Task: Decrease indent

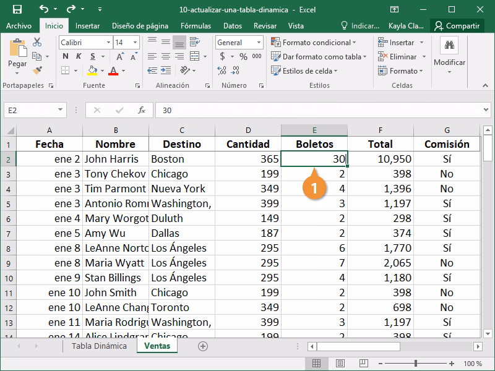Action: point(152,70)
